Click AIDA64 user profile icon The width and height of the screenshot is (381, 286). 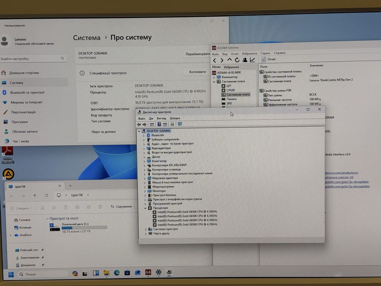click(245, 60)
